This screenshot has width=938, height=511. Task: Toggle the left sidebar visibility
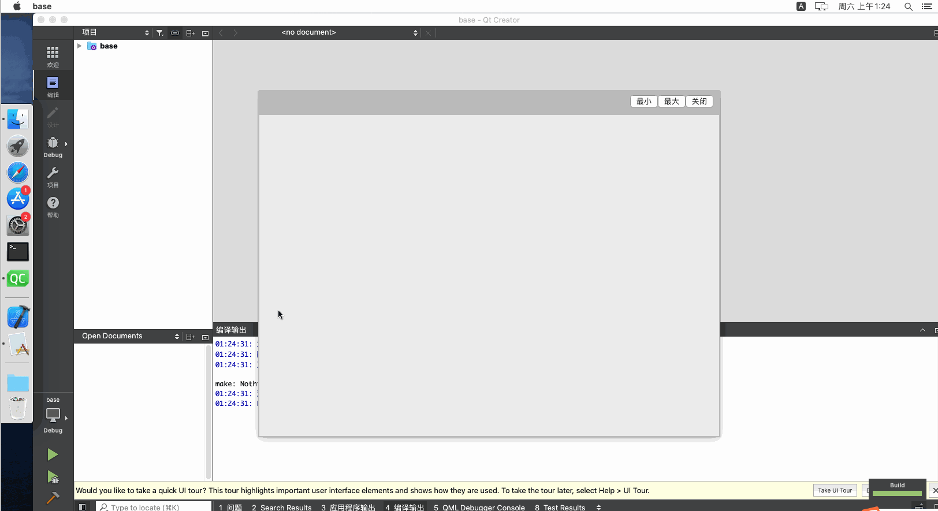tap(83, 507)
